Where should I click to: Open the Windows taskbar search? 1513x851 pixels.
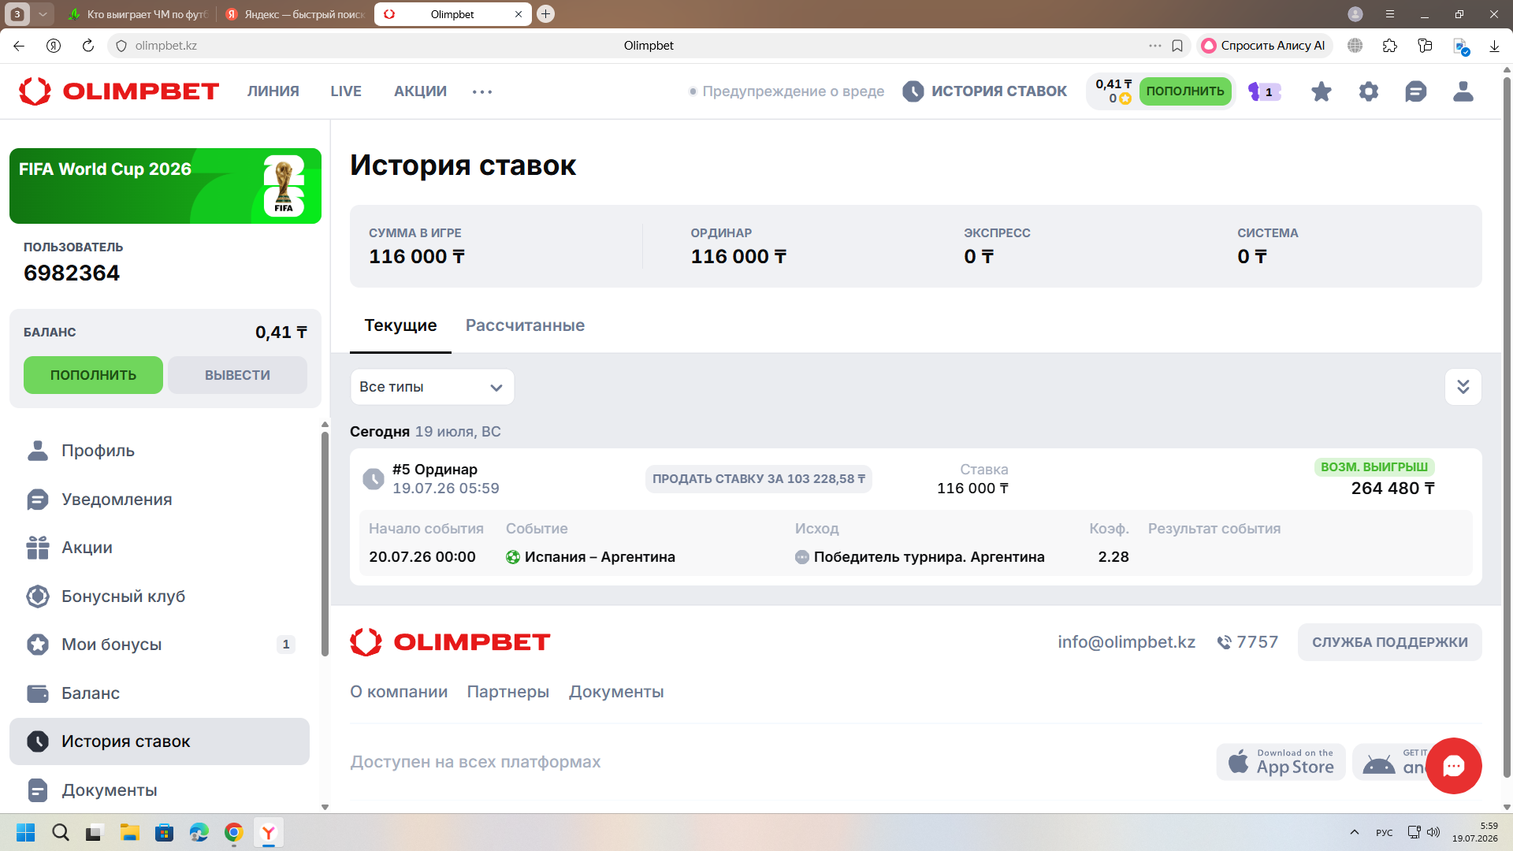click(61, 832)
